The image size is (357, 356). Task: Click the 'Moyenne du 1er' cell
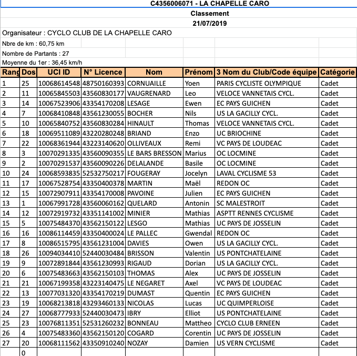tap(38, 63)
